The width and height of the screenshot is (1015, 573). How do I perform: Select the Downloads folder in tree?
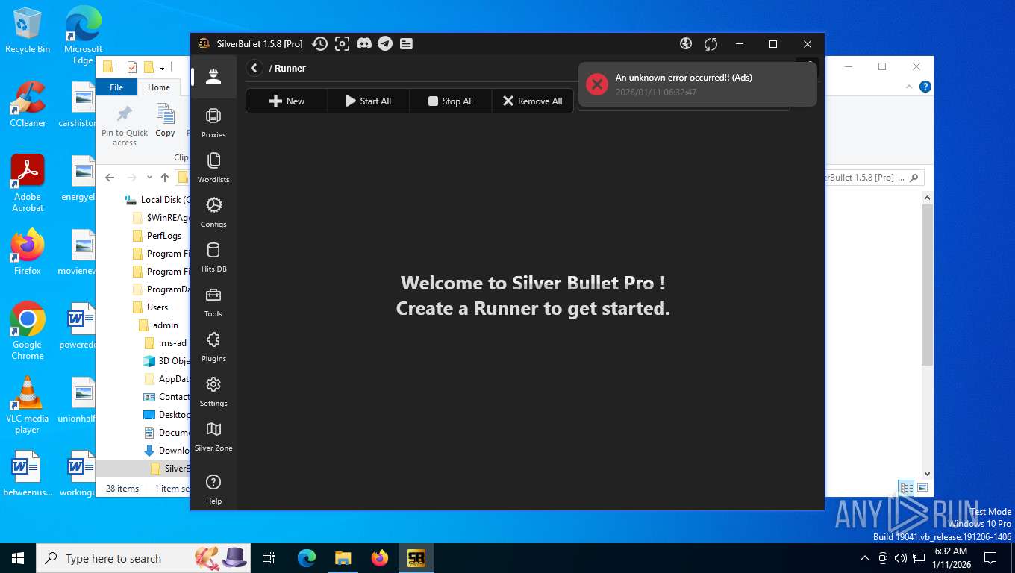(x=166, y=451)
